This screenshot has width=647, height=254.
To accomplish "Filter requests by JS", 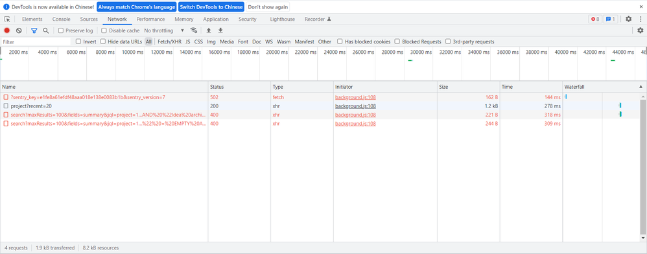I will pos(188,41).
